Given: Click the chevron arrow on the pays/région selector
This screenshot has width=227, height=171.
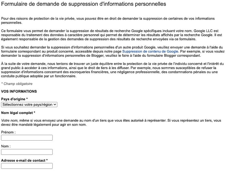Looking at the screenshot, I should click(x=55, y=105).
